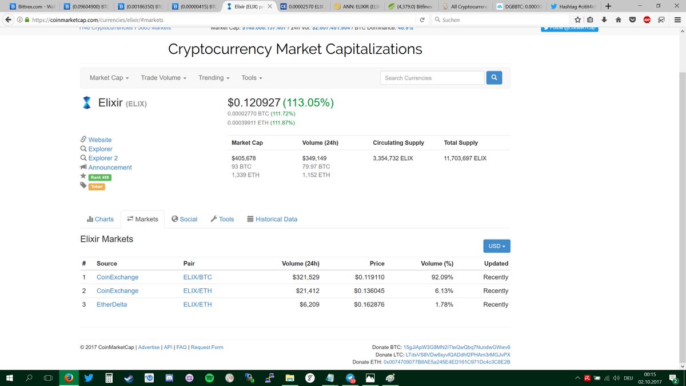
Task: Open the Pocket icon in toolbar
Action: pyautogui.click(x=632, y=19)
